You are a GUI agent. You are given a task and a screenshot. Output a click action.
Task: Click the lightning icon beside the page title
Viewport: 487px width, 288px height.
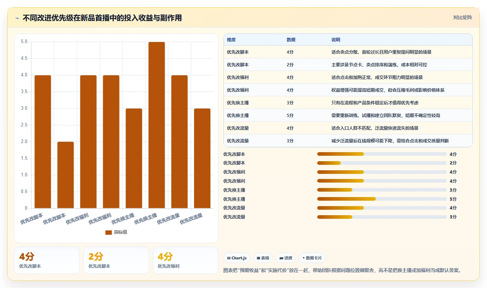(x=17, y=18)
